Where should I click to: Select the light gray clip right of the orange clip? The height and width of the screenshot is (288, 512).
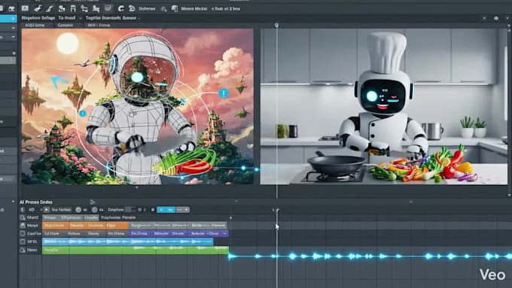click(x=178, y=226)
